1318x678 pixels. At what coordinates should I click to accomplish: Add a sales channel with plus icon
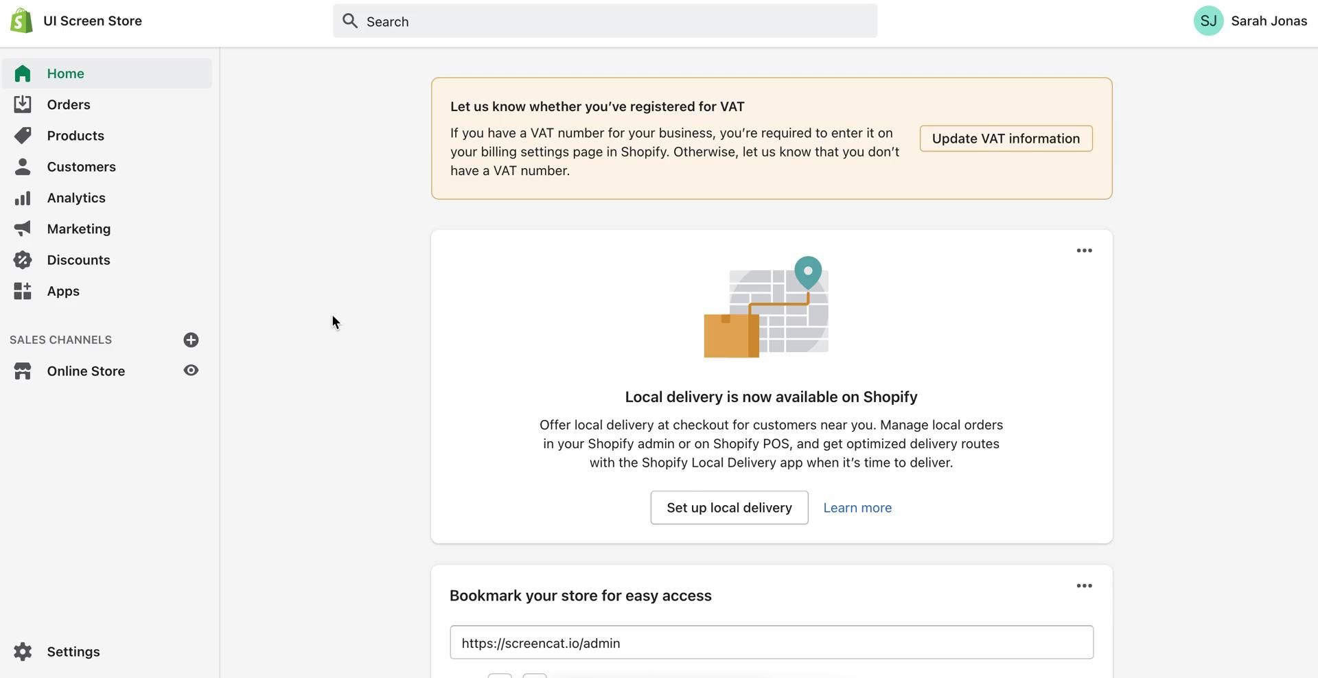click(191, 340)
